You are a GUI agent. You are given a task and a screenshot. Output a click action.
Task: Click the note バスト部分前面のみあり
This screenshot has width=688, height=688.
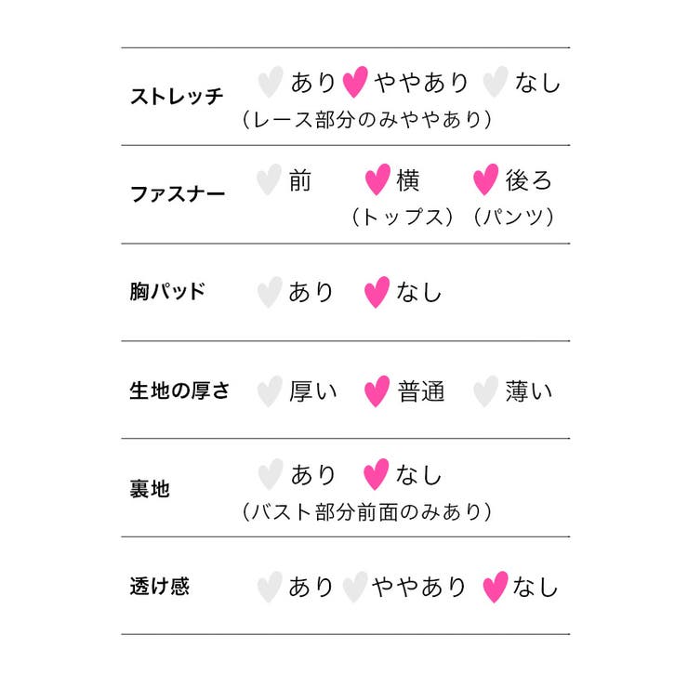[366, 512]
